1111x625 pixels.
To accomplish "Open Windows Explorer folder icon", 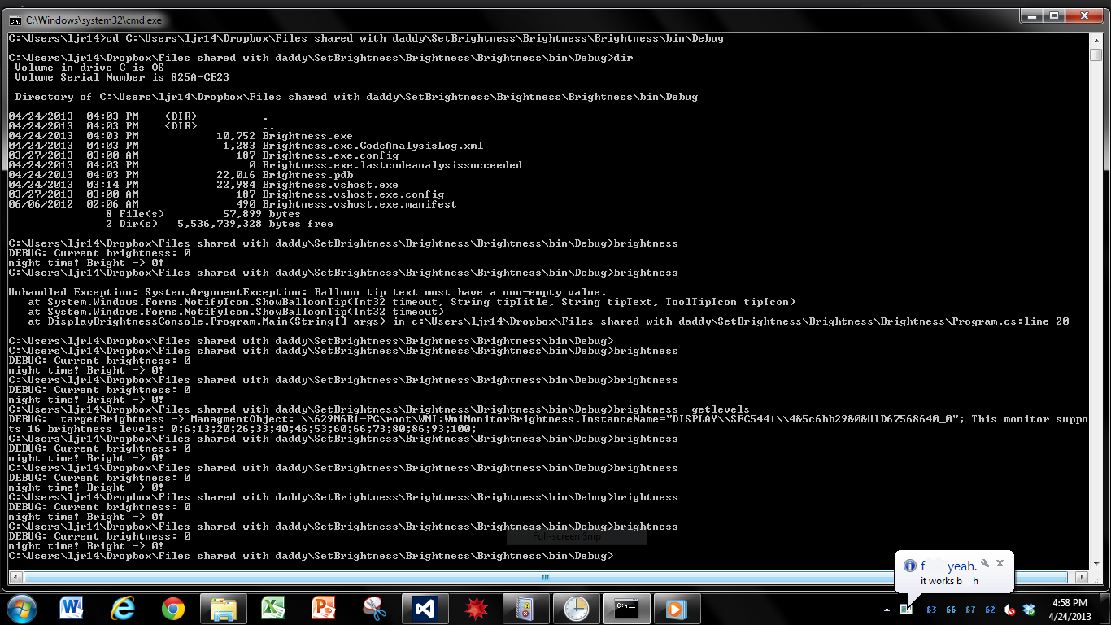I will tap(223, 608).
